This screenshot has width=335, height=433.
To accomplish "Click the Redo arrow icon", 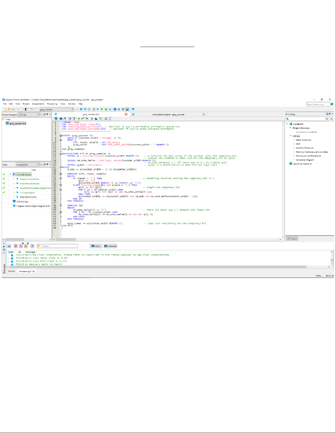I will point(35,109).
